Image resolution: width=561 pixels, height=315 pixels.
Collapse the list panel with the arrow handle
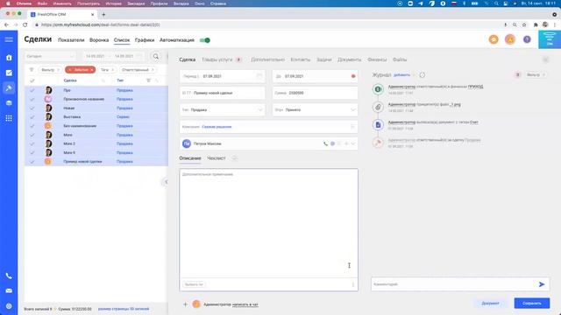point(166,182)
